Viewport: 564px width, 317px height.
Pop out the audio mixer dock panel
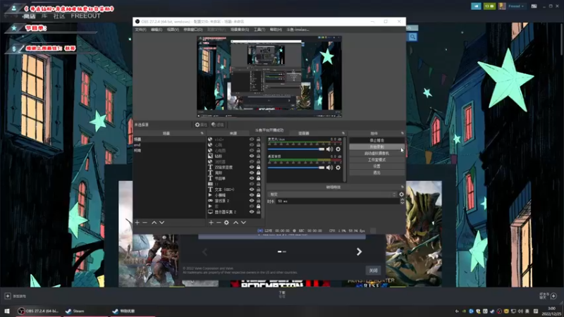pos(343,133)
